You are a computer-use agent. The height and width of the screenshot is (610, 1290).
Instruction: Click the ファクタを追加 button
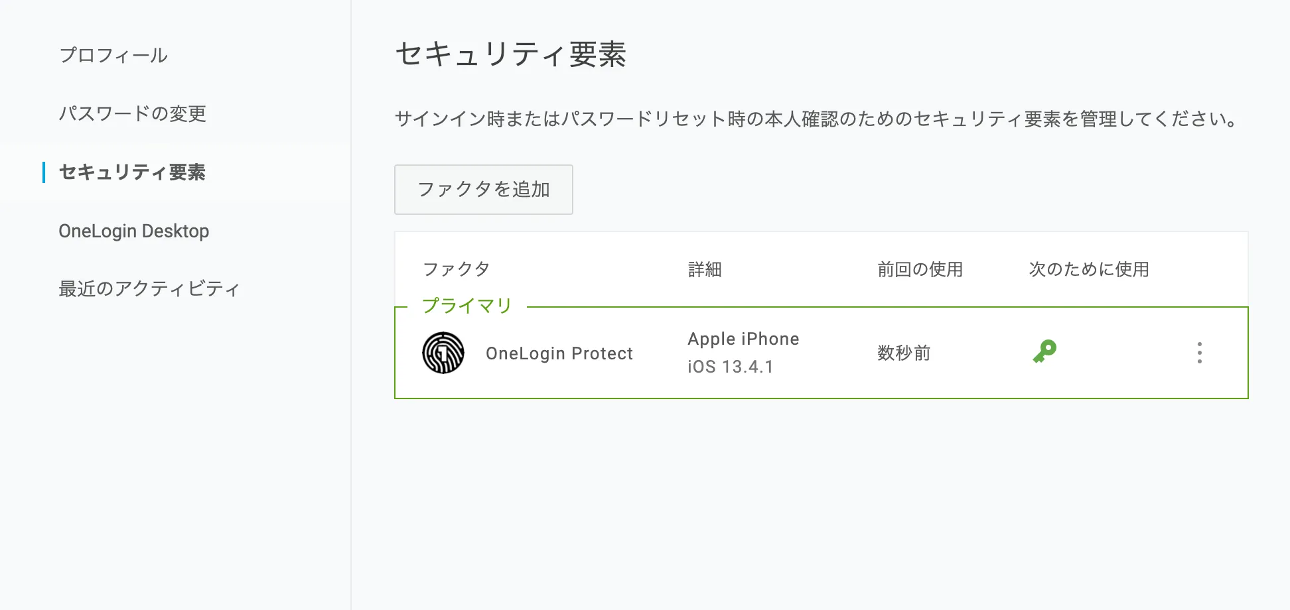click(483, 190)
